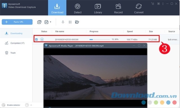Click the 15.38% progress bar
Image resolution: width=180 pixels, height=108 pixels.
click(100, 39)
